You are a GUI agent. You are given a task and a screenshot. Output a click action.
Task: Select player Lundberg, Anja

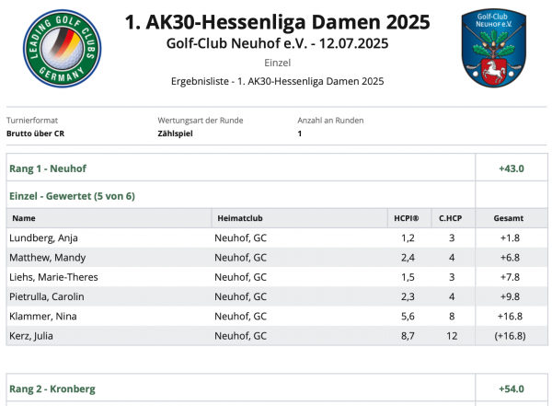[x=43, y=238]
